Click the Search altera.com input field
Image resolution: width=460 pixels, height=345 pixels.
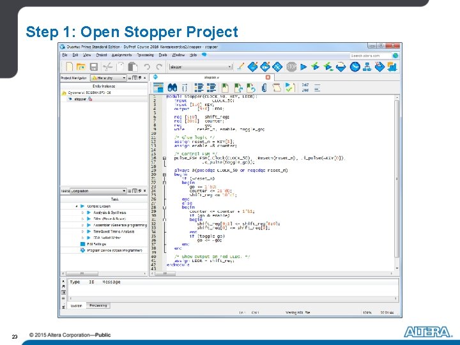[x=371, y=56]
